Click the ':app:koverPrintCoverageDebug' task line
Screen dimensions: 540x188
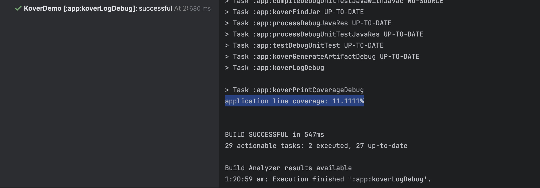(x=294, y=90)
